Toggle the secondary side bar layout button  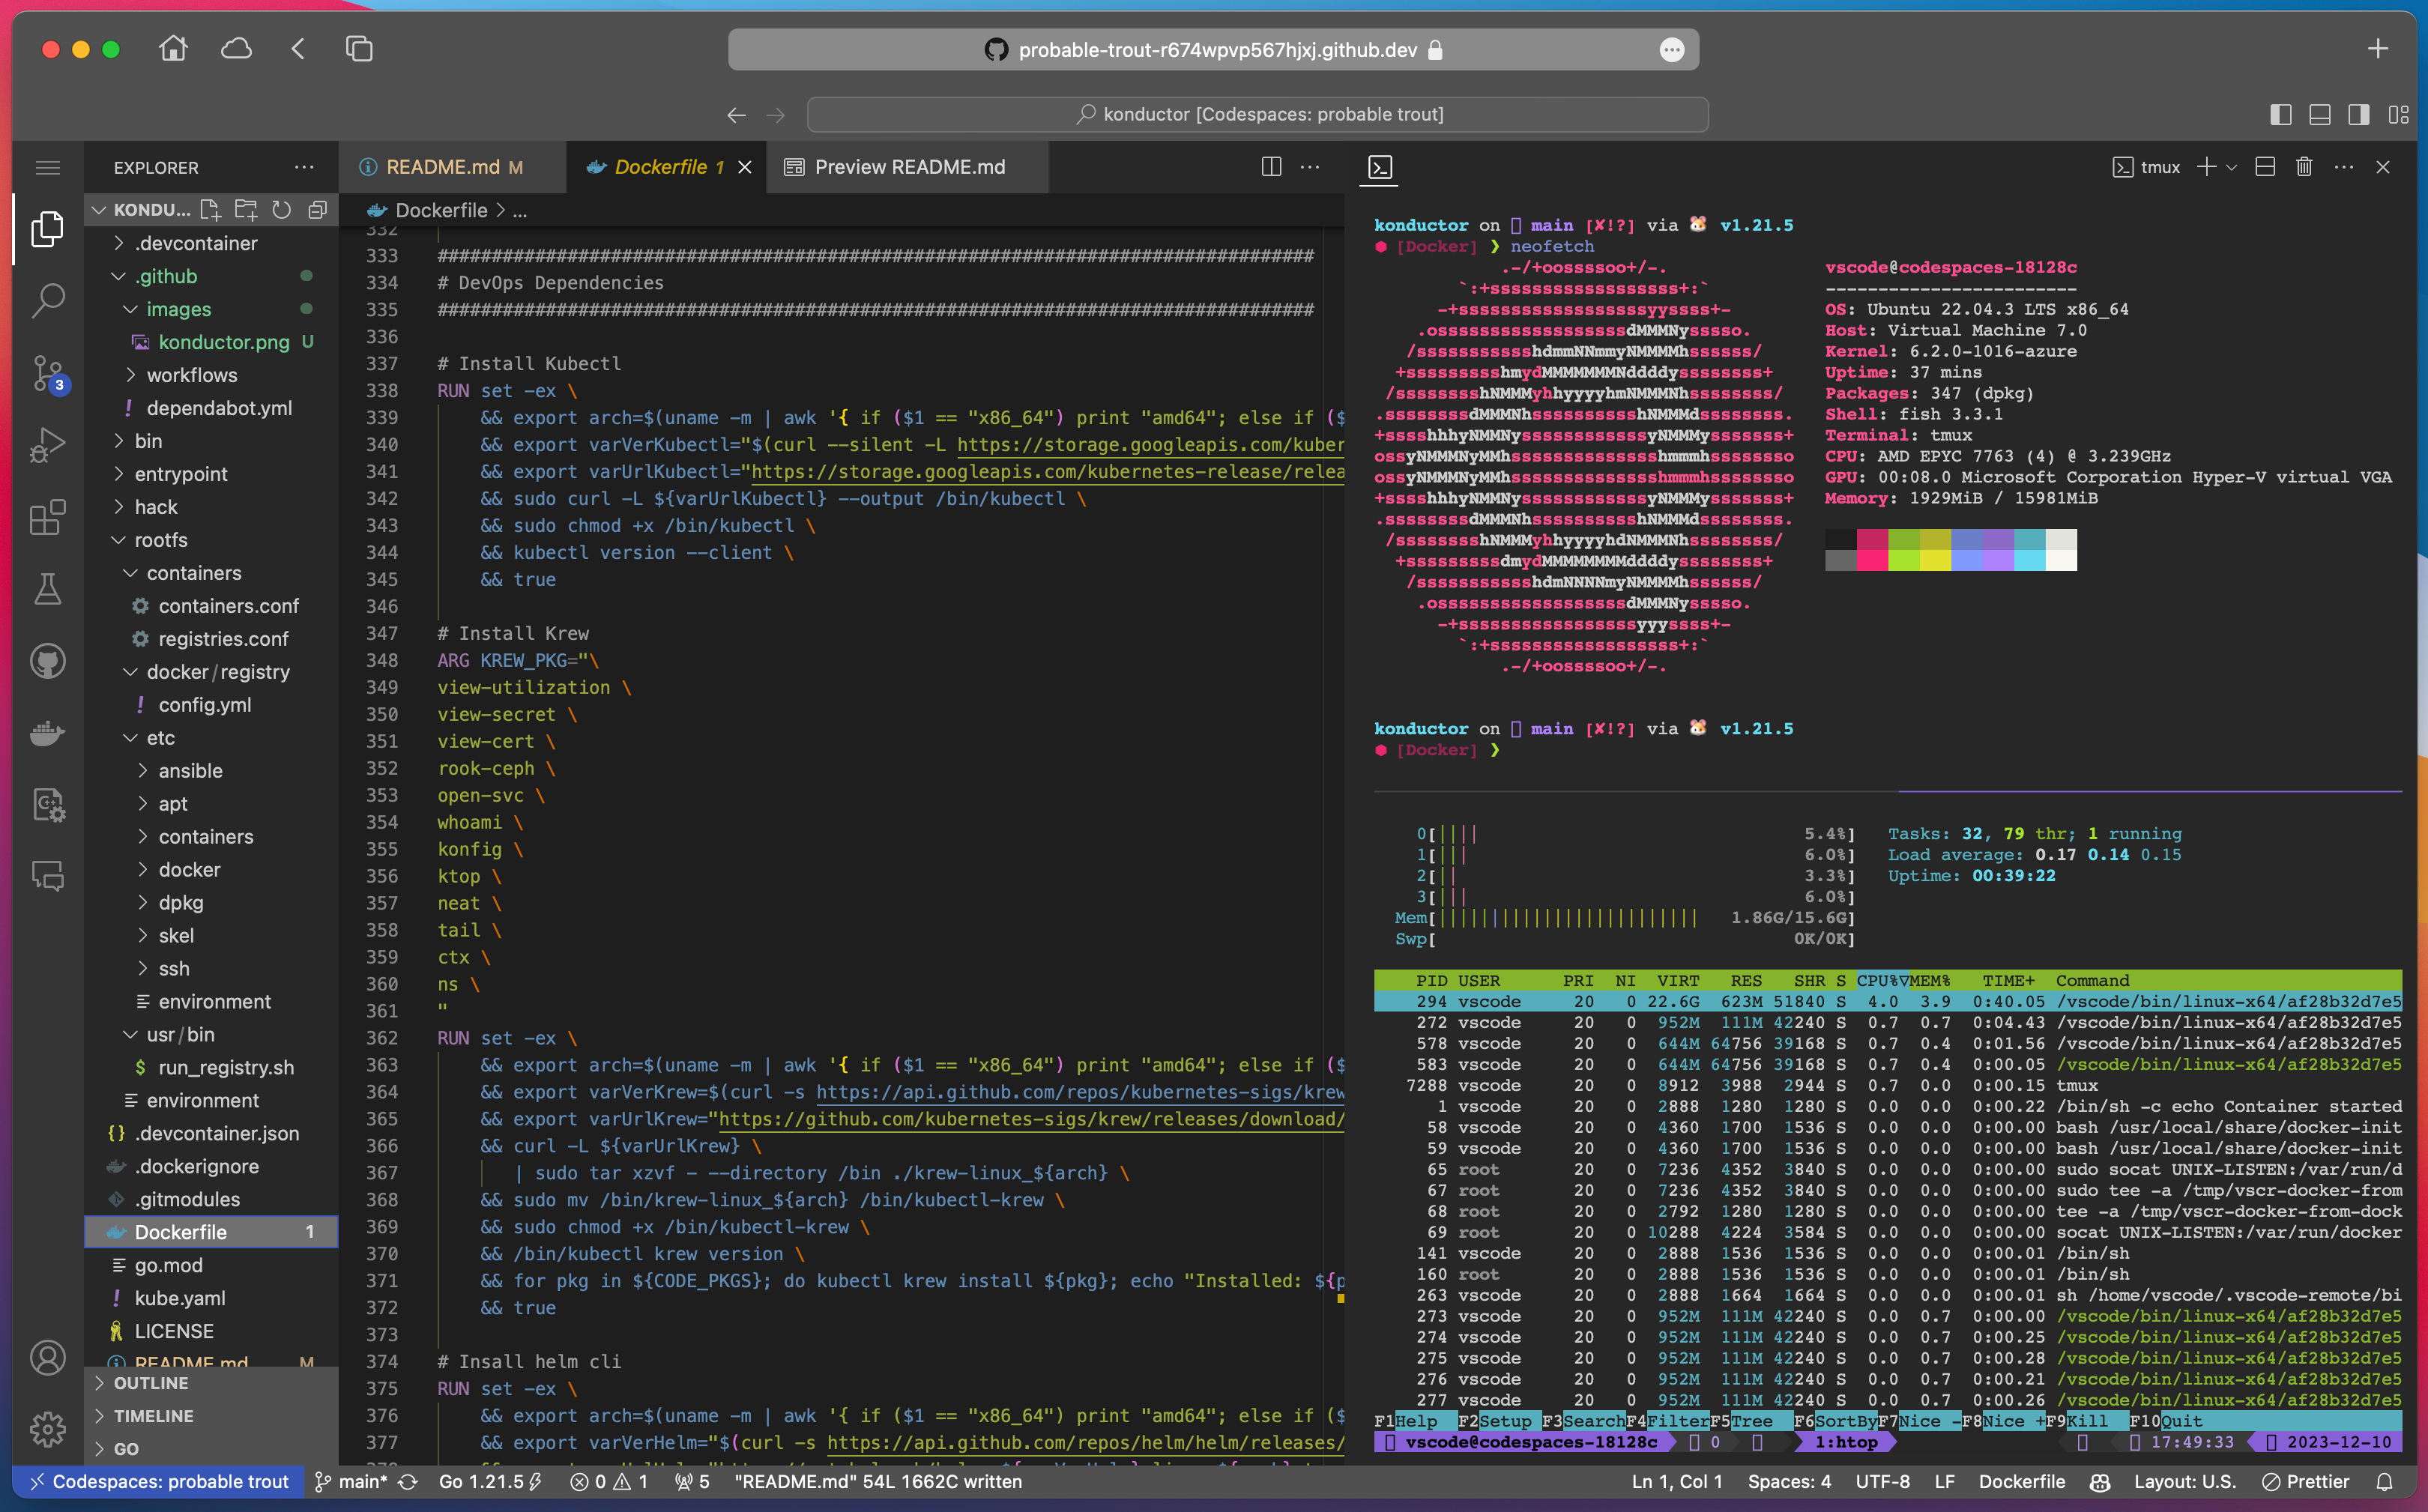2358,114
